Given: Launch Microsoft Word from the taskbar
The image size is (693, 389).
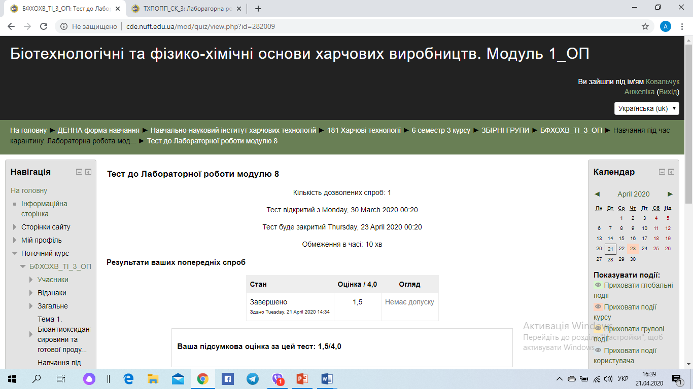Looking at the screenshot, I should (327, 378).
